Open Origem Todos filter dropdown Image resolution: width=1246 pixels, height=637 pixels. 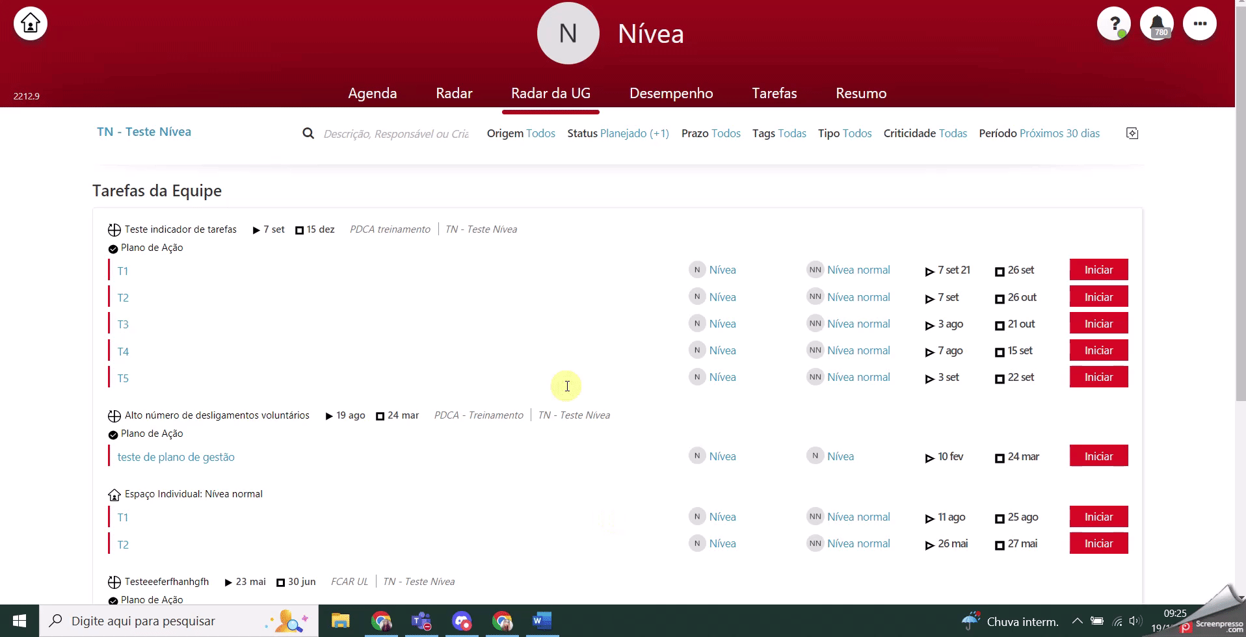click(x=521, y=133)
